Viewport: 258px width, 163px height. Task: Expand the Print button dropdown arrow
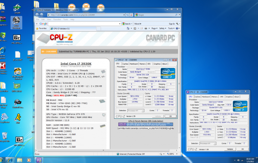coord(149,28)
